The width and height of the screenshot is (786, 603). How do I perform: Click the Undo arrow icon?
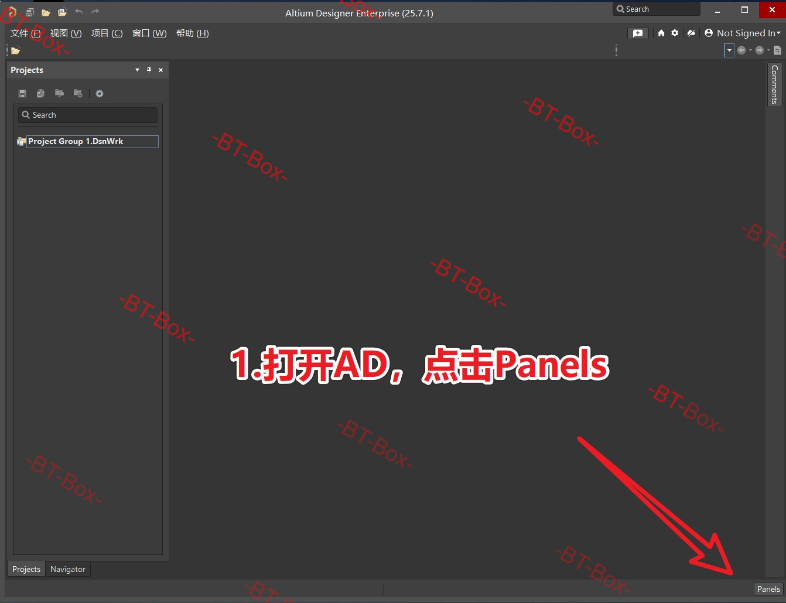(x=79, y=12)
